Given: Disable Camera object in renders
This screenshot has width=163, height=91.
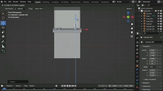Looking at the screenshot, I should [x=161, y=13].
